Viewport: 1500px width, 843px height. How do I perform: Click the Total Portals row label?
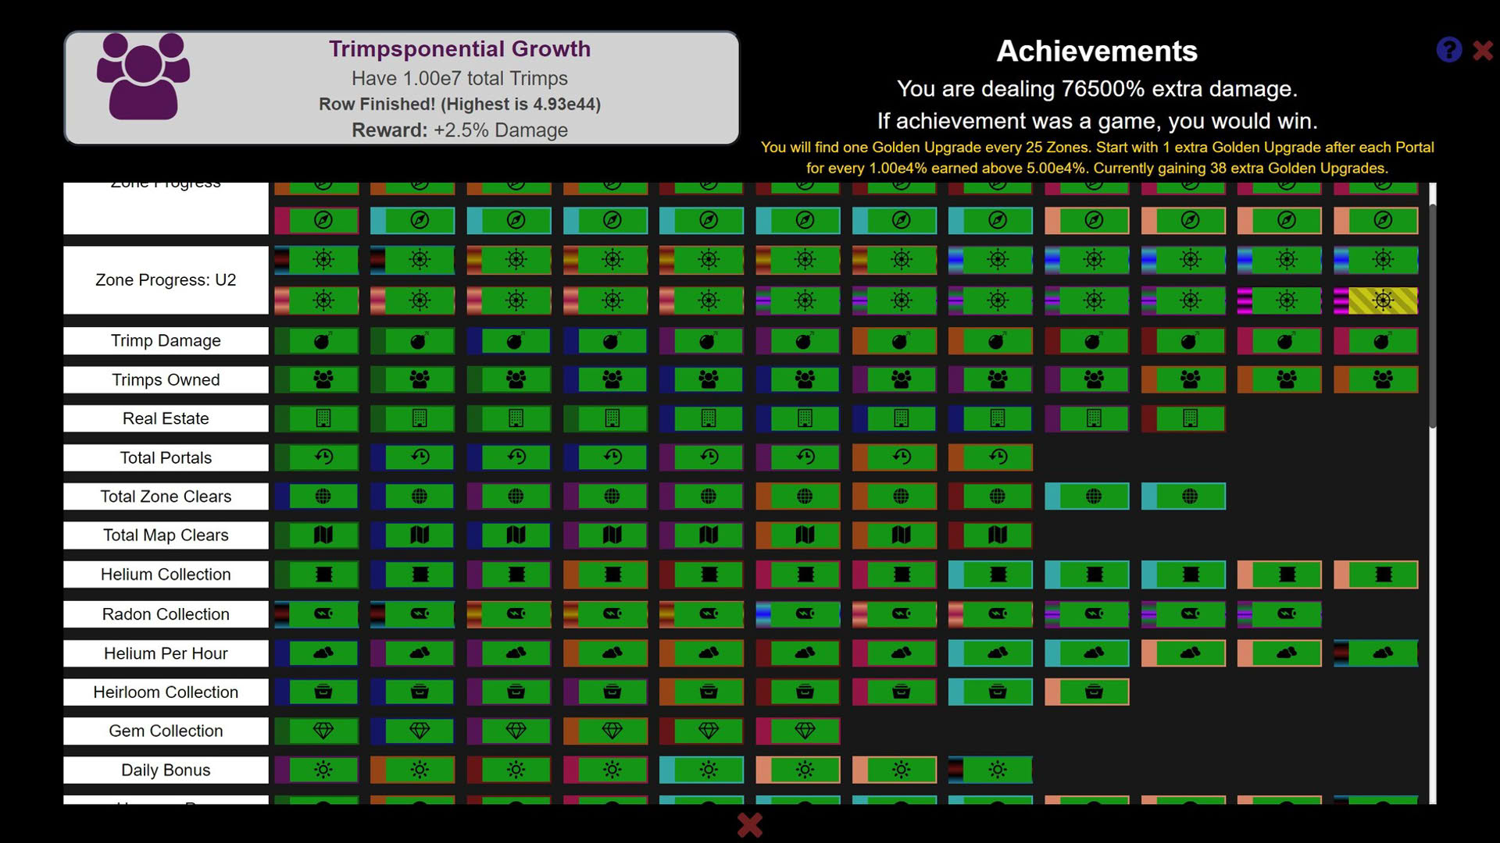(166, 457)
